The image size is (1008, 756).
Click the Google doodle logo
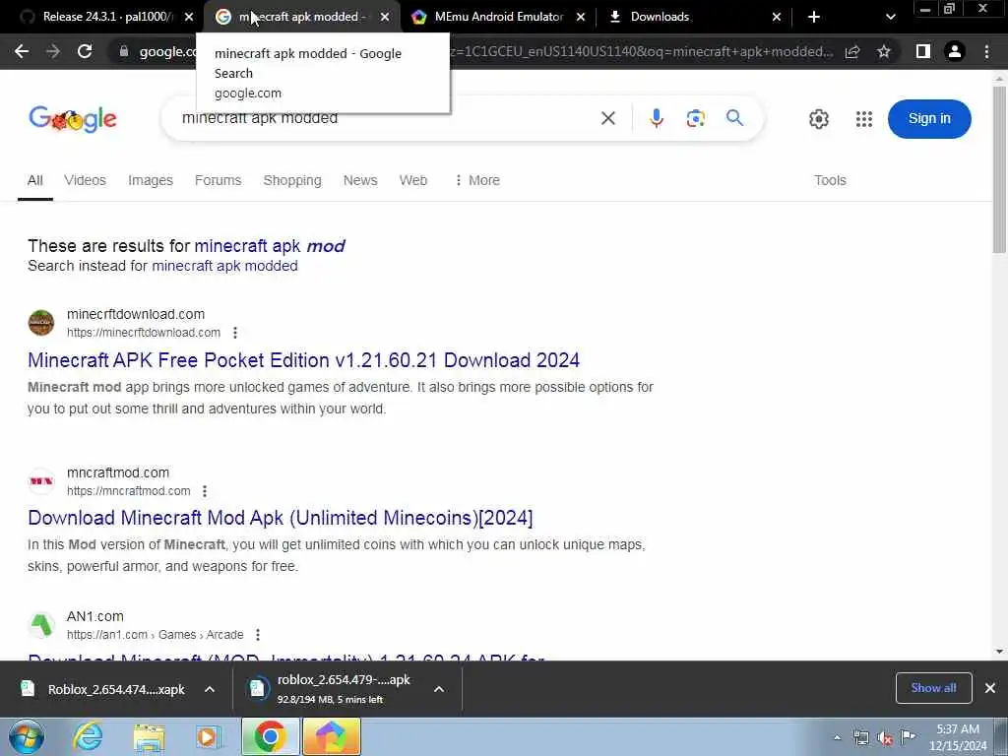pos(73,119)
